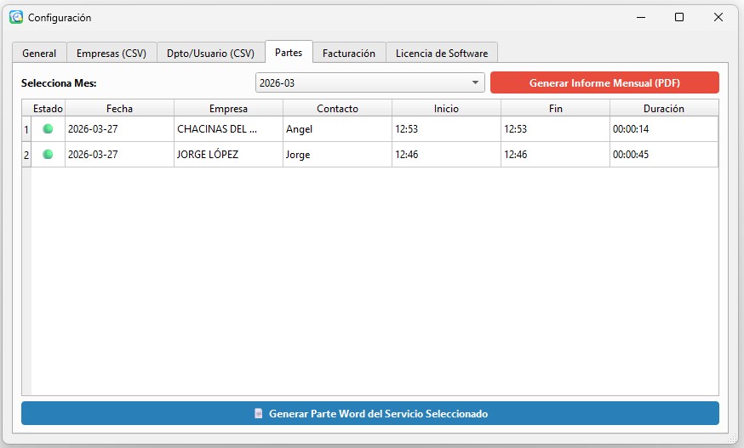
Task: Click the Inicio cell 12:53
Action: 446,129
